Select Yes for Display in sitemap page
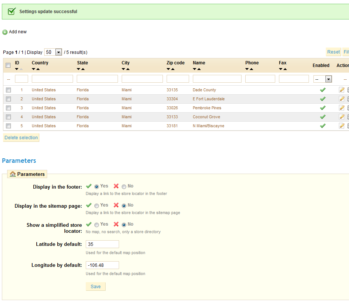Screen dimensions: 349x302 [x=97, y=205]
